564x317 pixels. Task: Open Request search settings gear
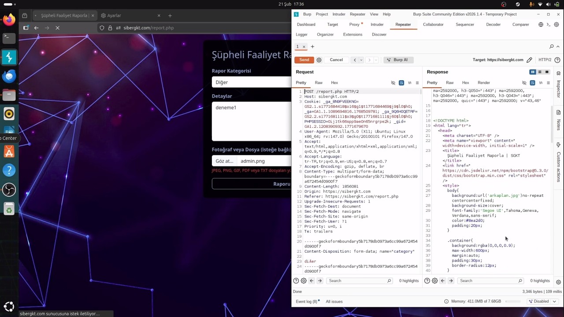coord(304,281)
